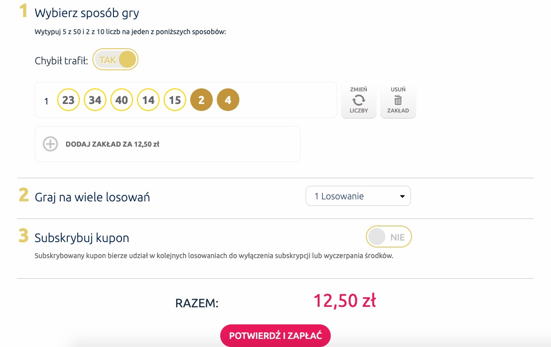This screenshot has height=347, width=551.
Task: Select number ball 23
Action: click(69, 100)
